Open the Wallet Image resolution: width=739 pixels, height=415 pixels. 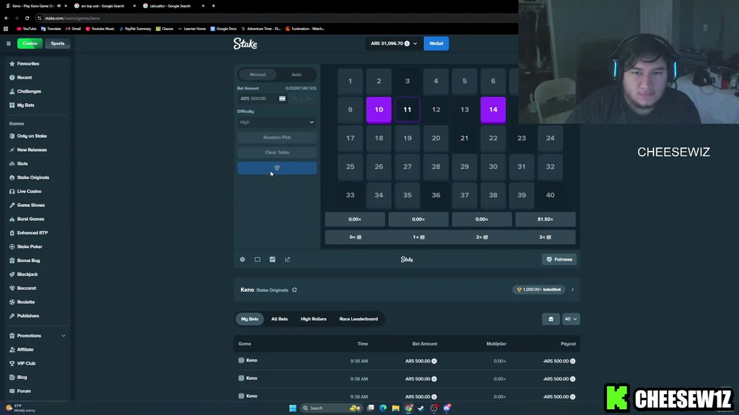[x=436, y=44]
